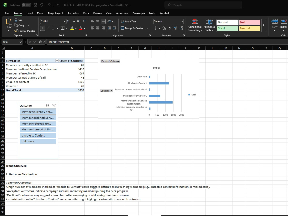Click the Copy icon

click(16, 25)
